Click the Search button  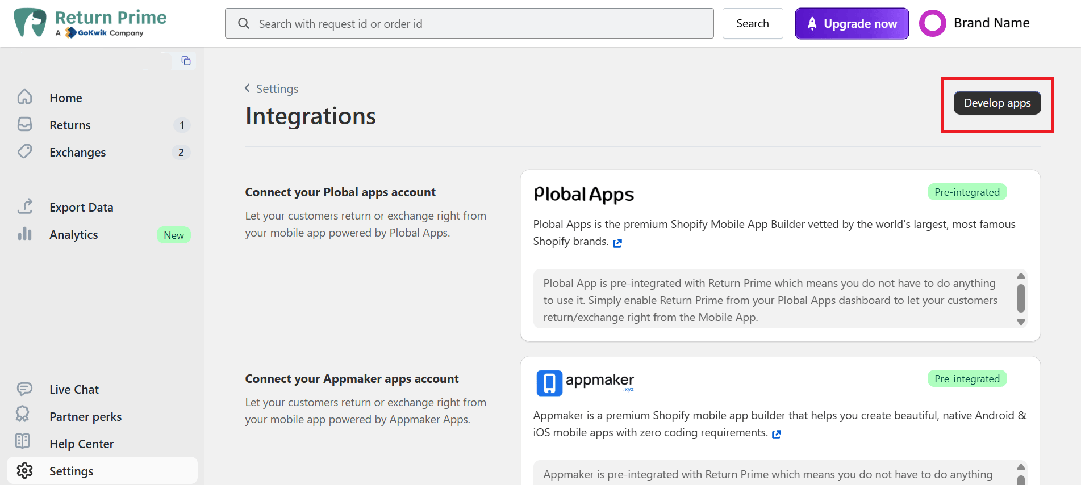(x=753, y=23)
